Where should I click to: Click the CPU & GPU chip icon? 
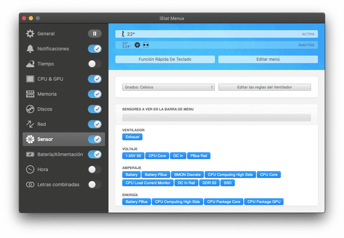click(x=30, y=79)
